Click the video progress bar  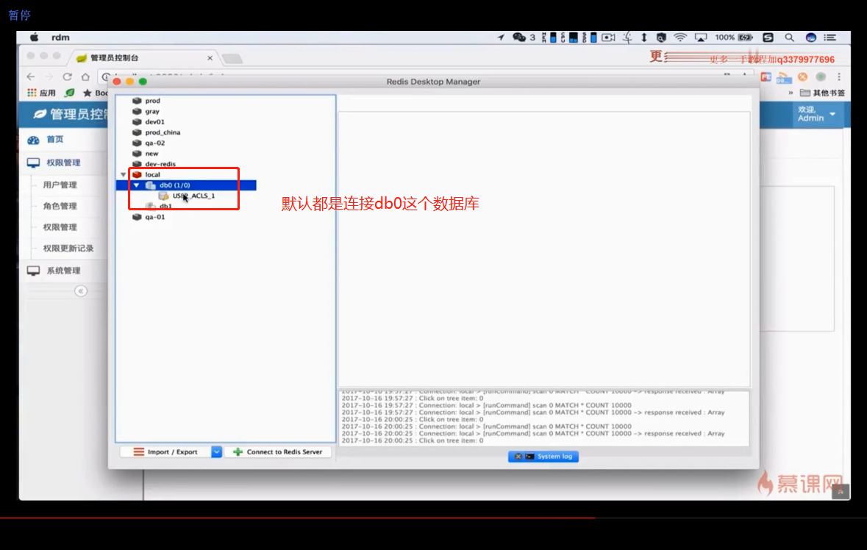coord(434,518)
